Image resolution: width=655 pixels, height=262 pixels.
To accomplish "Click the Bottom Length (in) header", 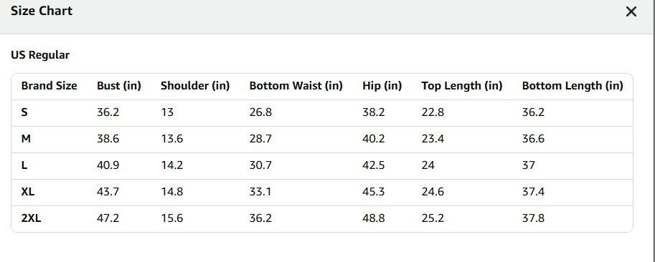I will 572,86.
